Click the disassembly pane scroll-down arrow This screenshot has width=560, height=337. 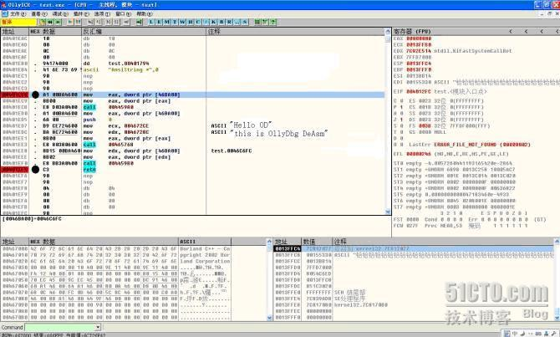(x=388, y=212)
